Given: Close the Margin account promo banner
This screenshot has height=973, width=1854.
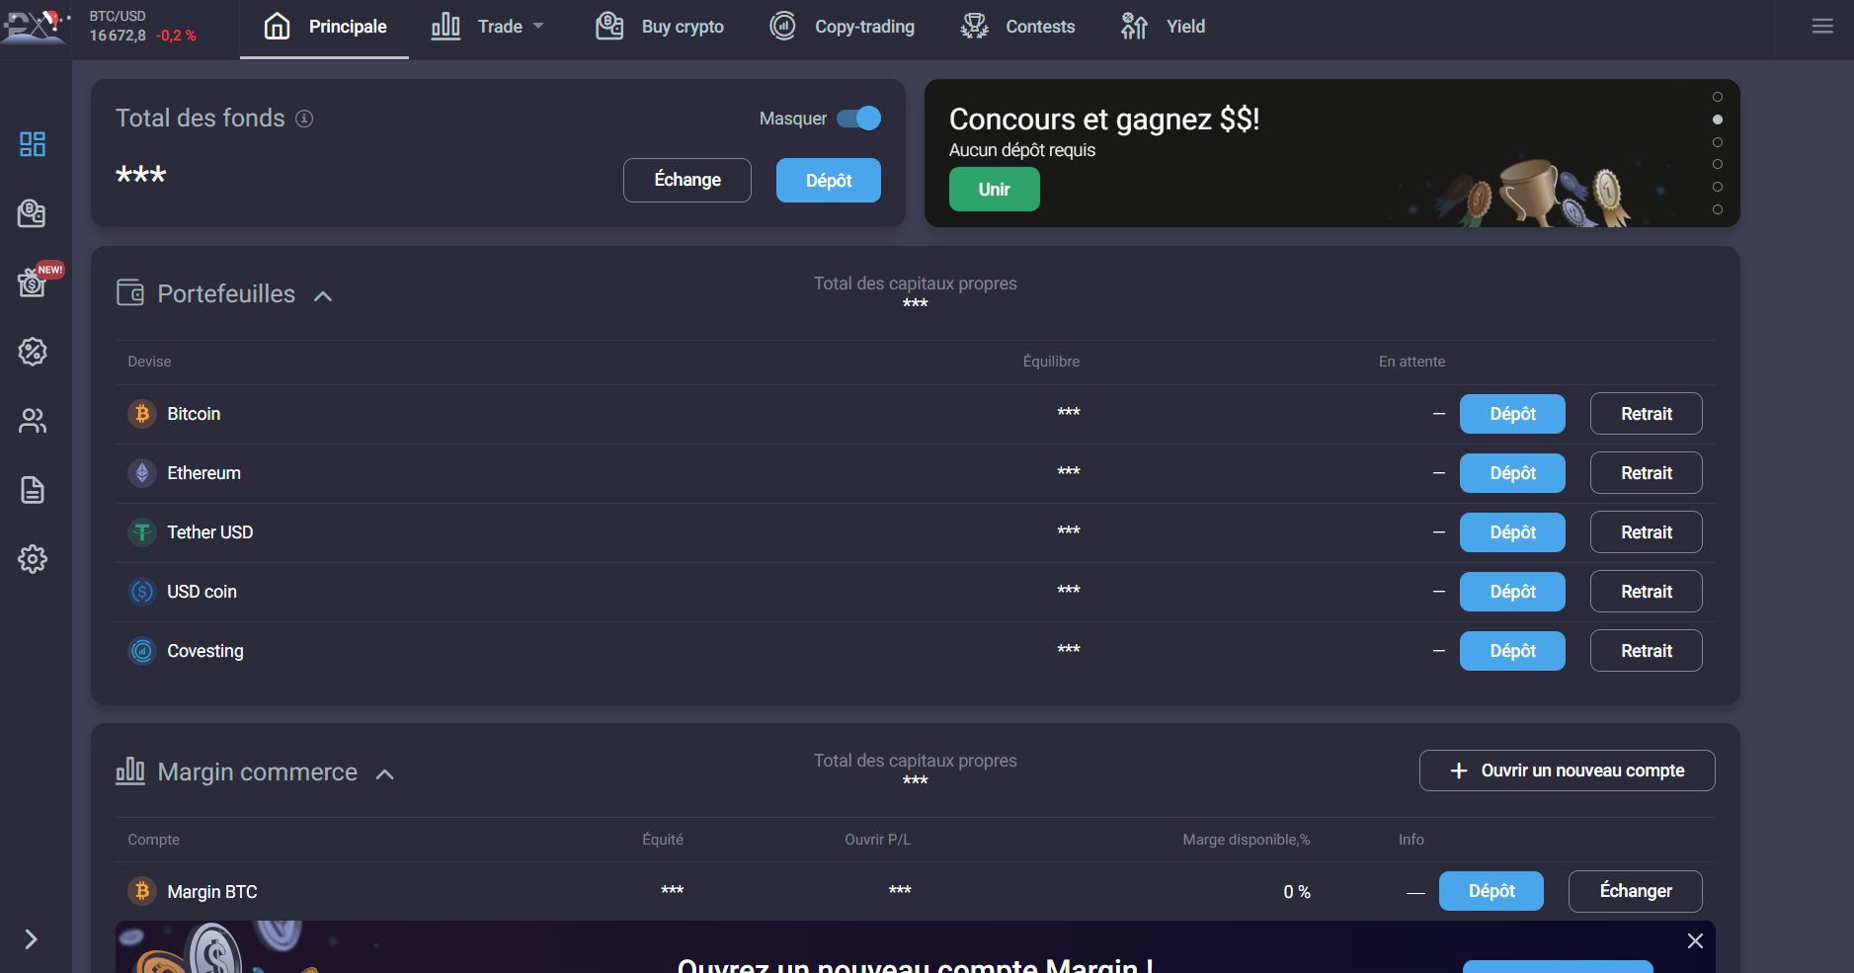Looking at the screenshot, I should pos(1695,941).
